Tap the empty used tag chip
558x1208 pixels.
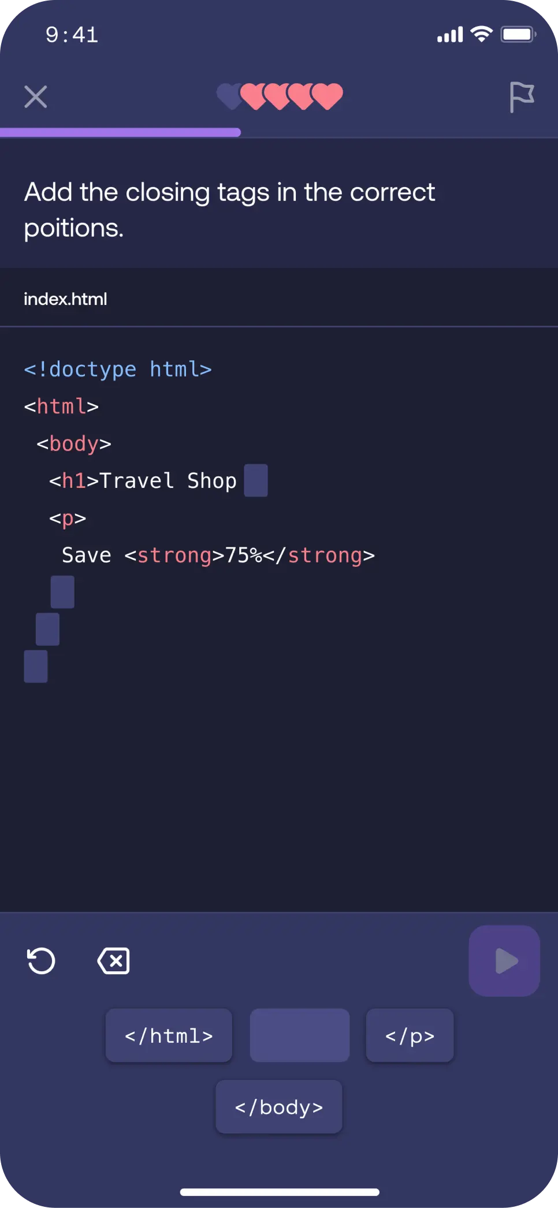click(299, 1036)
